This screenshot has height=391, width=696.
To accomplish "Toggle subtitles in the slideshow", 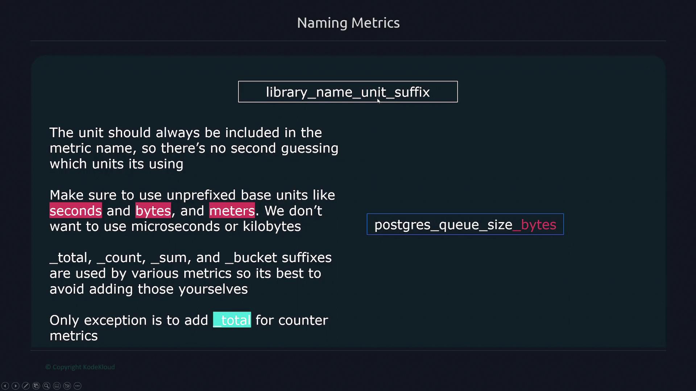I will (57, 386).
